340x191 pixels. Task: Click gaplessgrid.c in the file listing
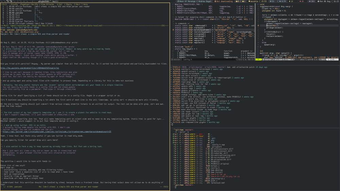click(x=218, y=179)
